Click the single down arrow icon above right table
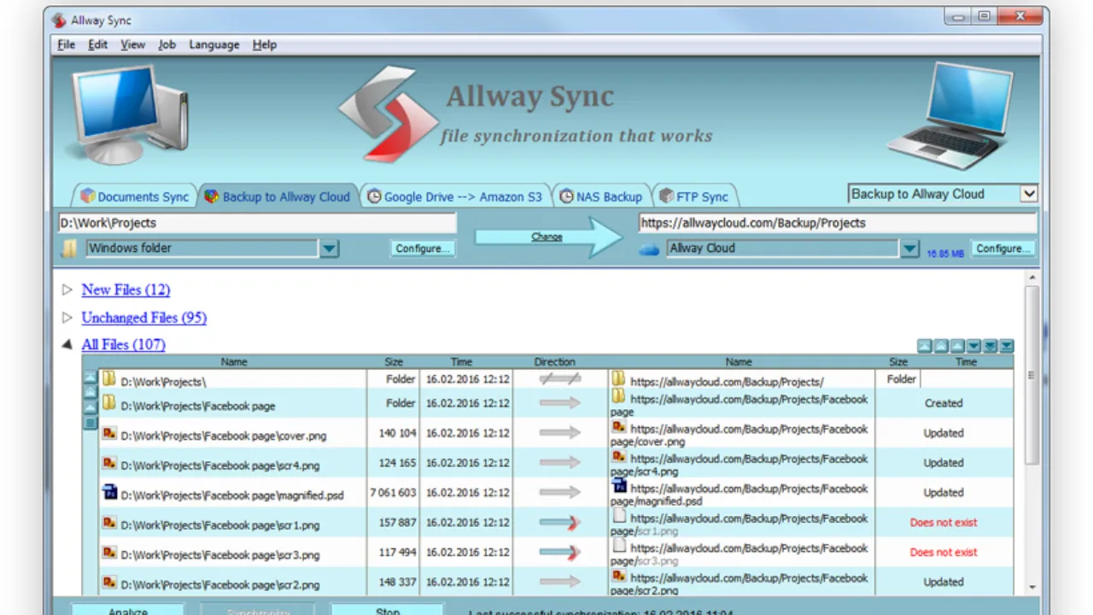 click(x=973, y=346)
